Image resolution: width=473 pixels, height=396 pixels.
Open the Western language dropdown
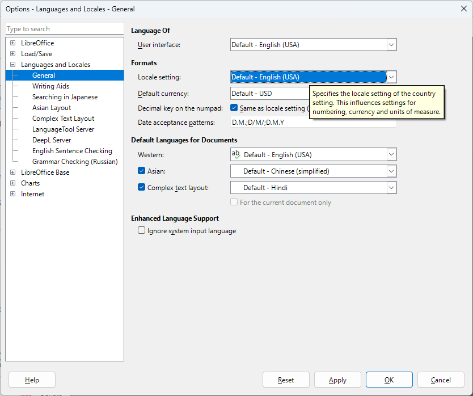(391, 154)
